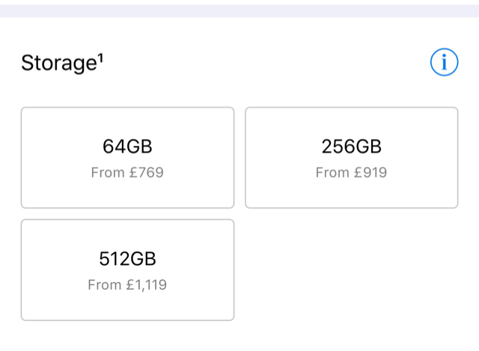Click the 'From £919' price text
The image size is (479, 351).
[x=351, y=173]
